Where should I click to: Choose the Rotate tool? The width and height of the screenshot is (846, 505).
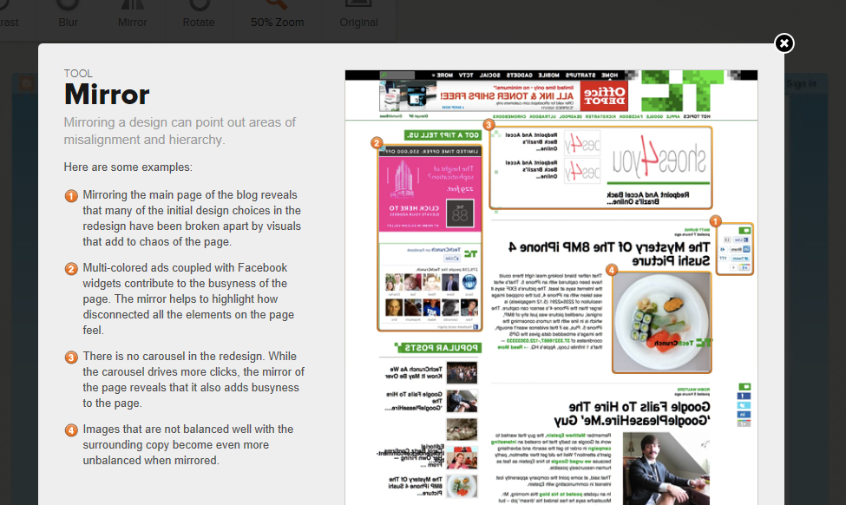click(x=199, y=14)
